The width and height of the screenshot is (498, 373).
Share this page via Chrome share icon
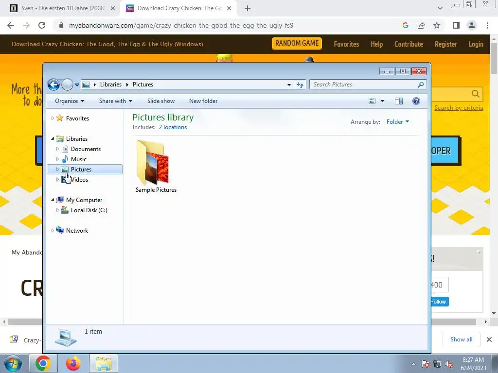(x=421, y=25)
